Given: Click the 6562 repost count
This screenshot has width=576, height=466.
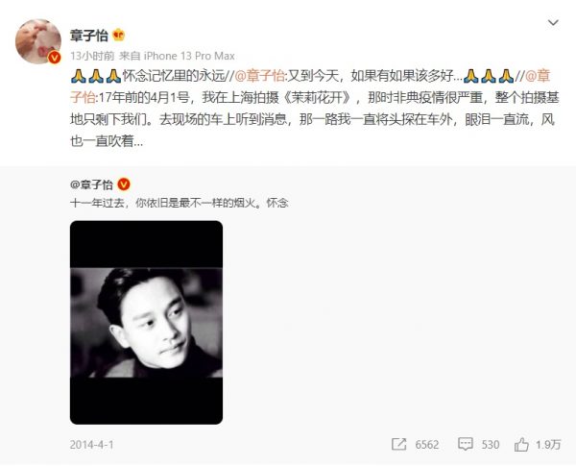Looking at the screenshot, I should pyautogui.click(x=427, y=445).
